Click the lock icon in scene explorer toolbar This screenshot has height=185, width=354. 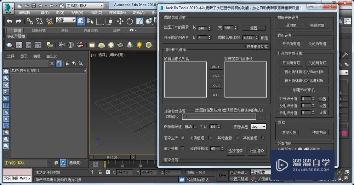(x=67, y=63)
